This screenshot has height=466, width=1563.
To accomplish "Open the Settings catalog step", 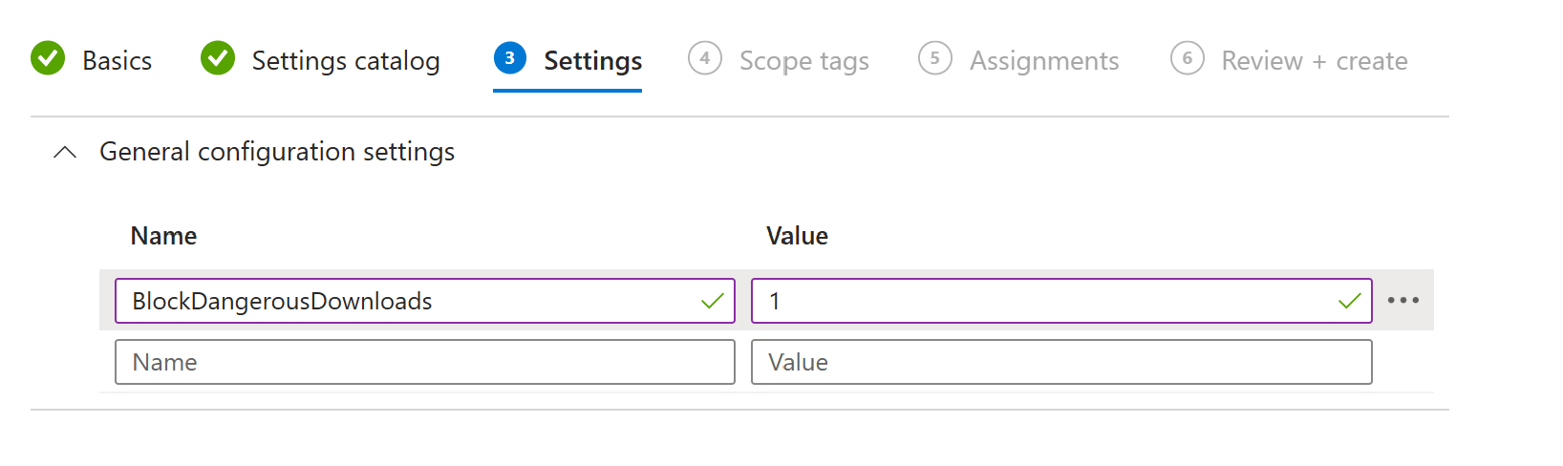I will 320,60.
